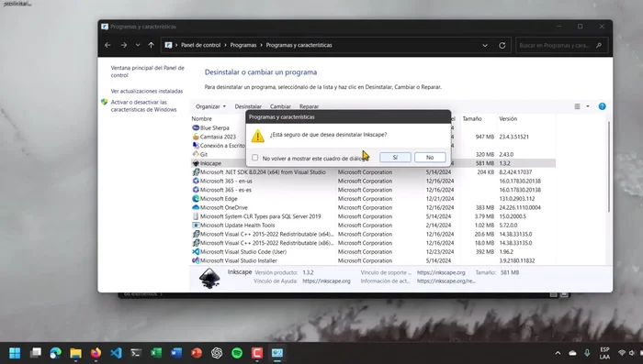
Task: Open 'Activar o desactivar las características de Windows'
Action: click(x=143, y=105)
